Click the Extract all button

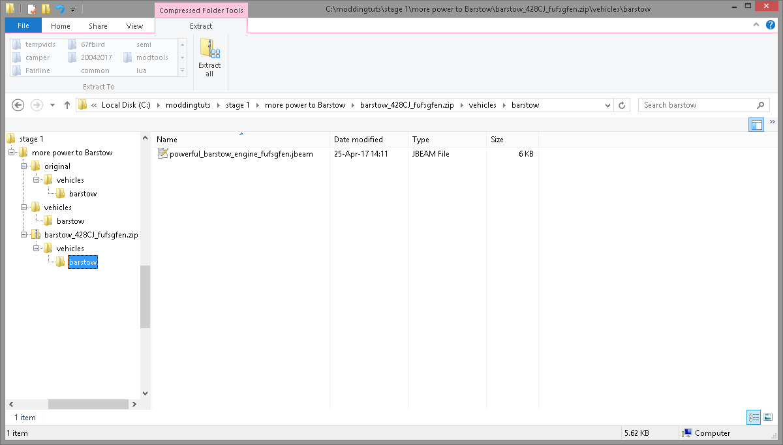click(209, 57)
